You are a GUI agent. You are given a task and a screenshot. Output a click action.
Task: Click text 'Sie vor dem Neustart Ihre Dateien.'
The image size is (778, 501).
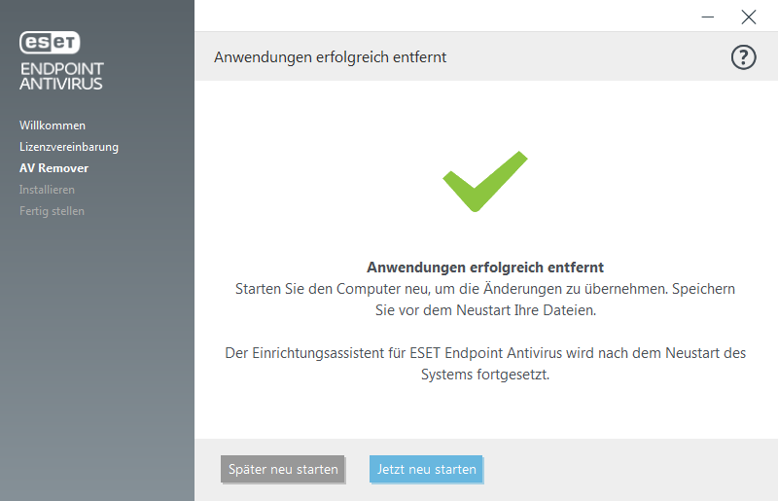point(485,310)
